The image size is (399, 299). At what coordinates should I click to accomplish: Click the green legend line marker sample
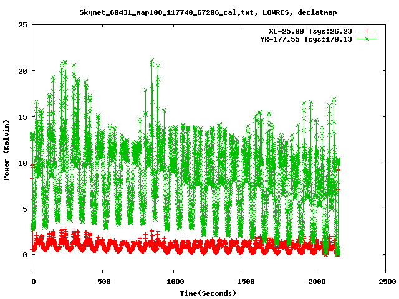click(367, 39)
